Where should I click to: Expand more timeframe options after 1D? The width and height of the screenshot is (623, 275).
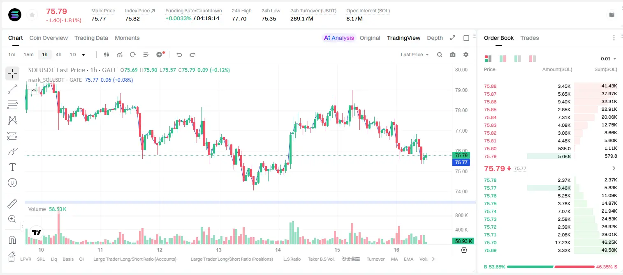[83, 55]
